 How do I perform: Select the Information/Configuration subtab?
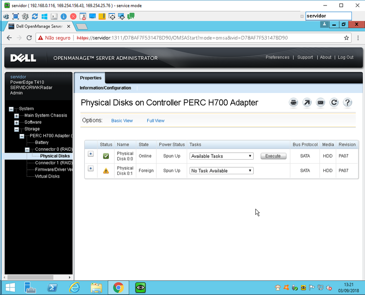[x=106, y=88]
